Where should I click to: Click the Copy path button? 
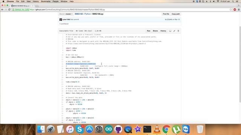pos(176,14)
